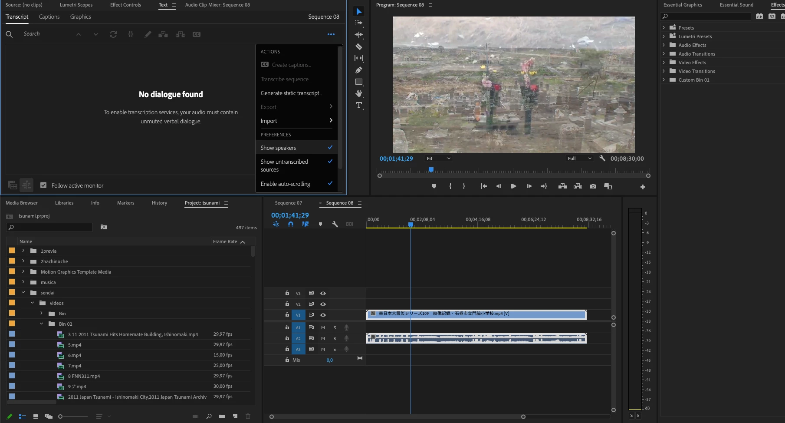
Task: Open the Fit zoom level dropdown
Action: (x=439, y=159)
